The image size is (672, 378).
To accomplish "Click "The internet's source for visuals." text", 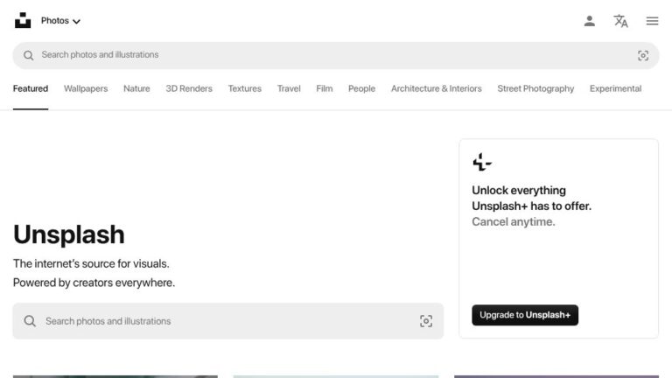I will [x=91, y=263].
